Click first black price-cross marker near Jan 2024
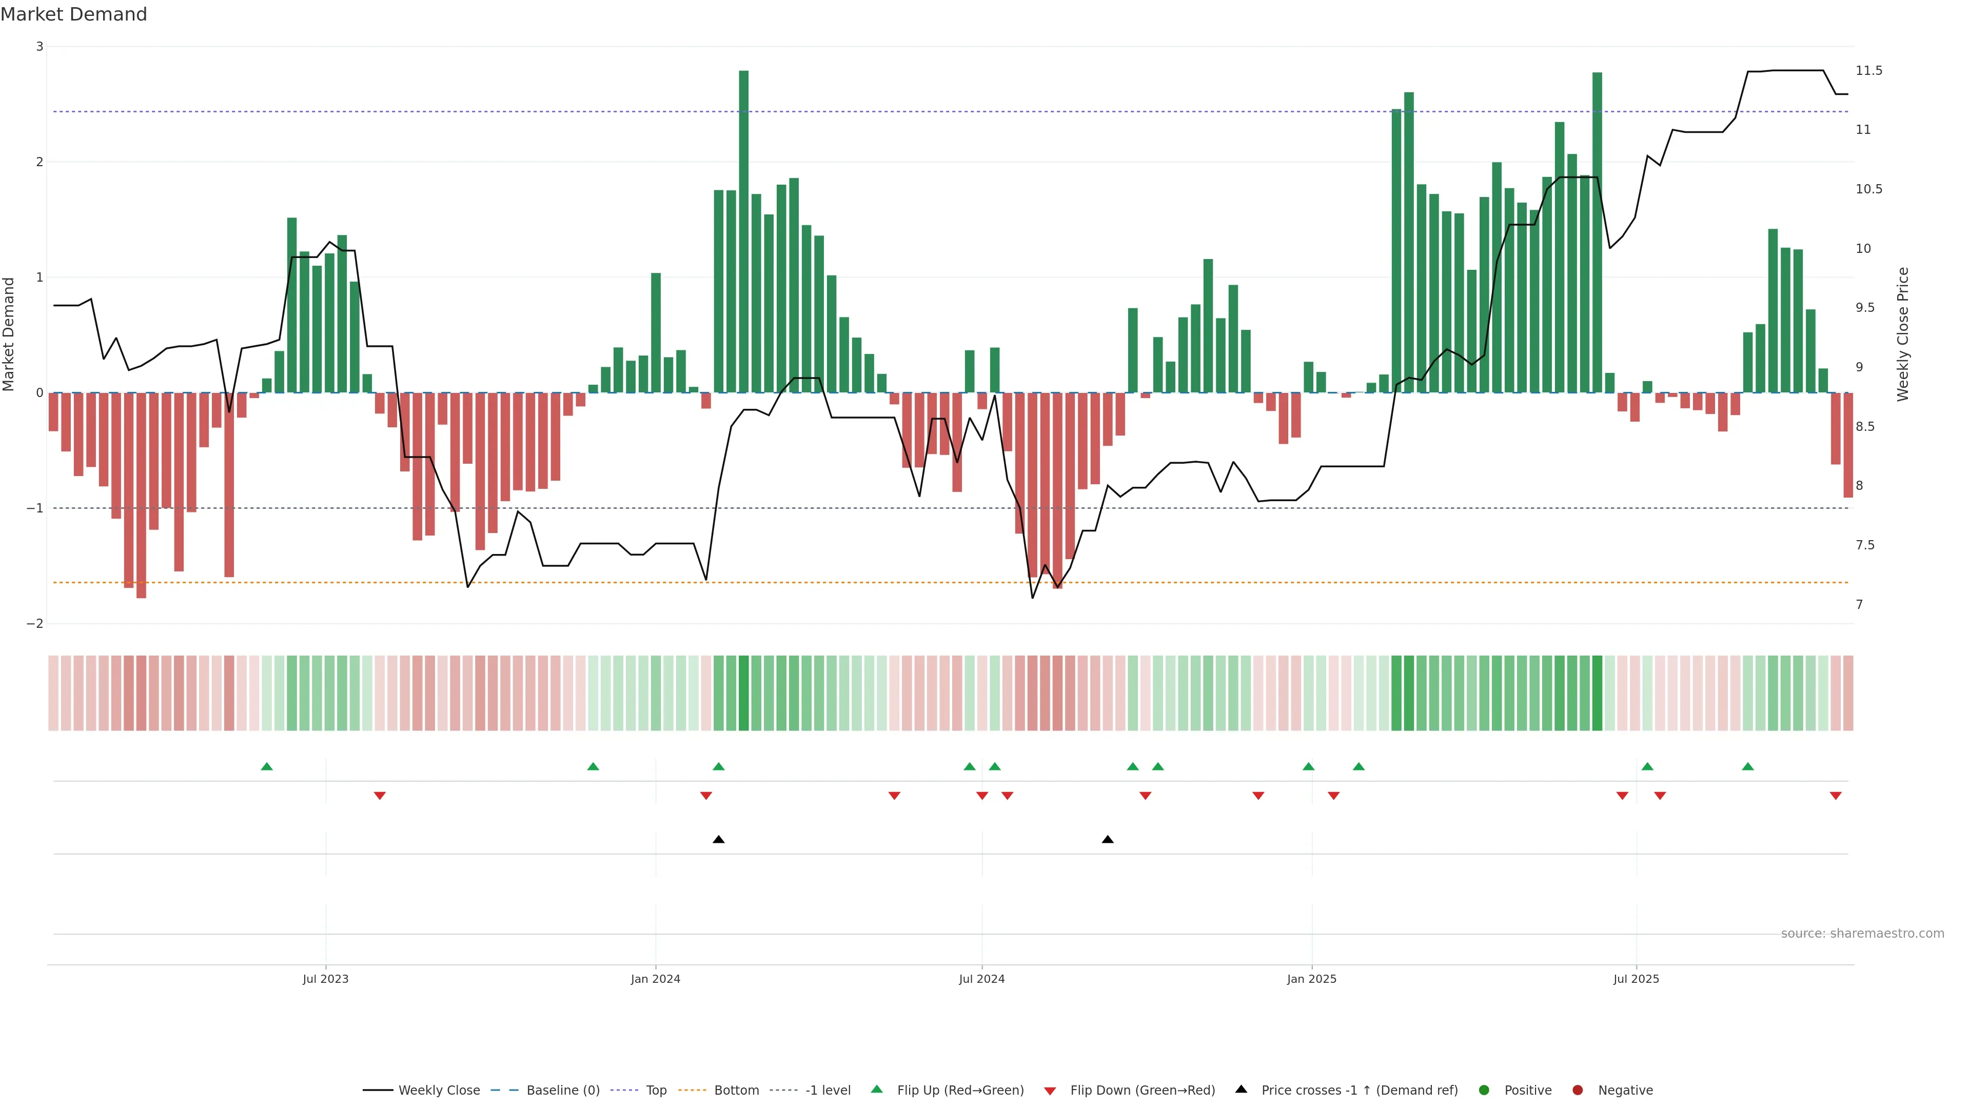The width and height of the screenshot is (1970, 1108). coord(718,840)
